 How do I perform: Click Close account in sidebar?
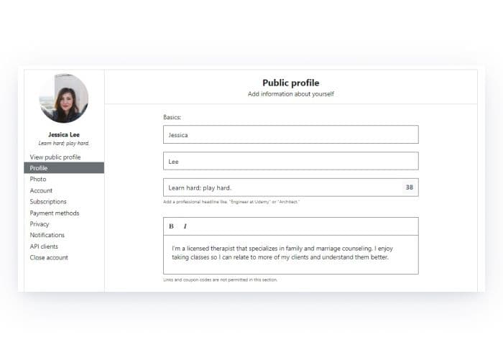pos(49,257)
